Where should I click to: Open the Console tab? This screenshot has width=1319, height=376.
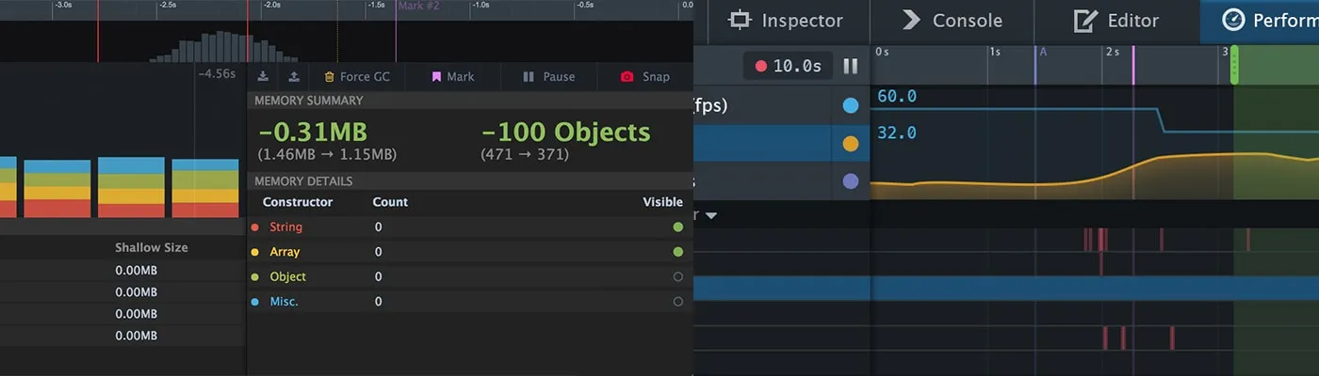(x=952, y=20)
